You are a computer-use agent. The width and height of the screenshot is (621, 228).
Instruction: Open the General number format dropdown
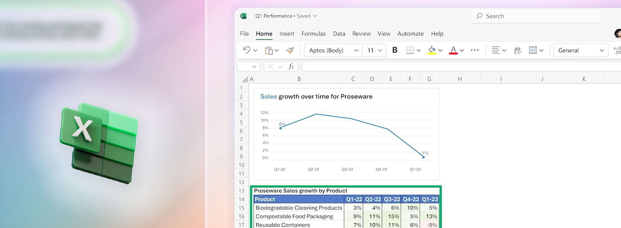point(581,50)
